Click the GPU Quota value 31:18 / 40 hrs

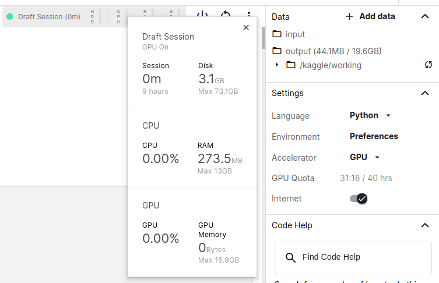tap(366, 178)
